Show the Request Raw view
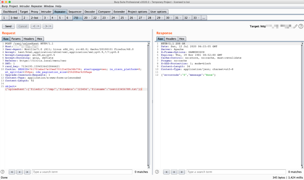This screenshot has width=304, height=180. [6, 39]
